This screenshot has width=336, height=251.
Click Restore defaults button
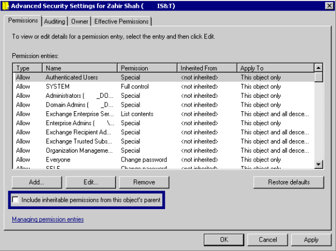(288, 182)
